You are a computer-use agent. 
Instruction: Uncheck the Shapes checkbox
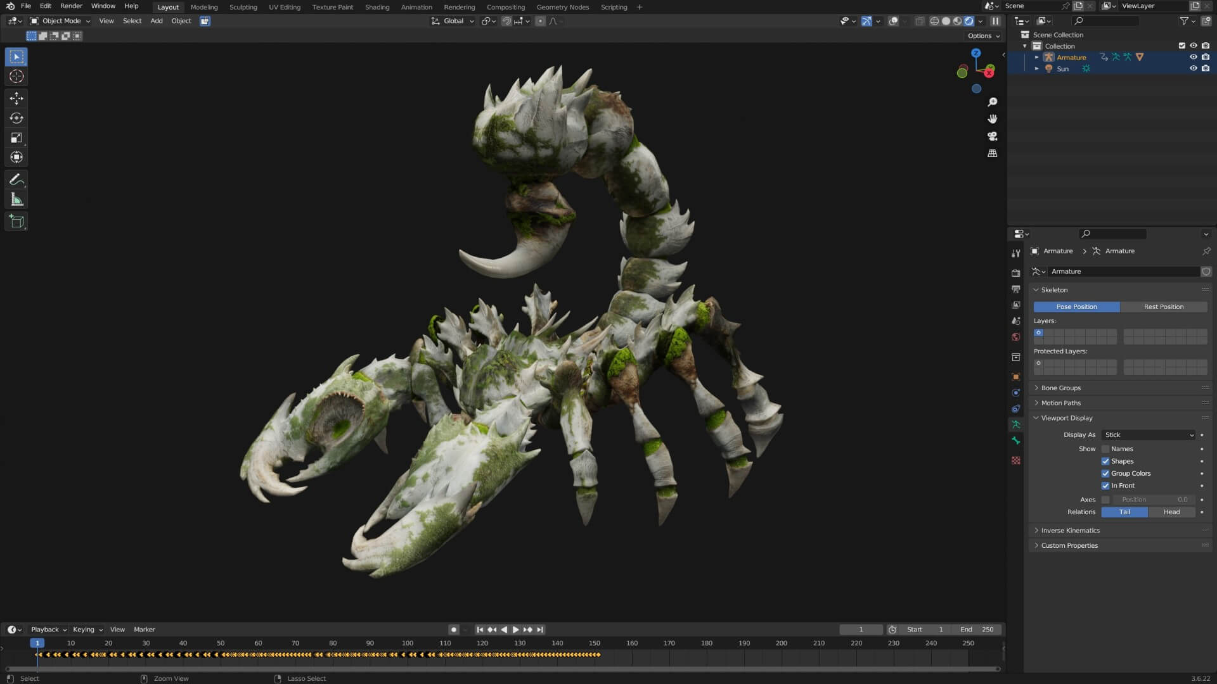coord(1105,461)
